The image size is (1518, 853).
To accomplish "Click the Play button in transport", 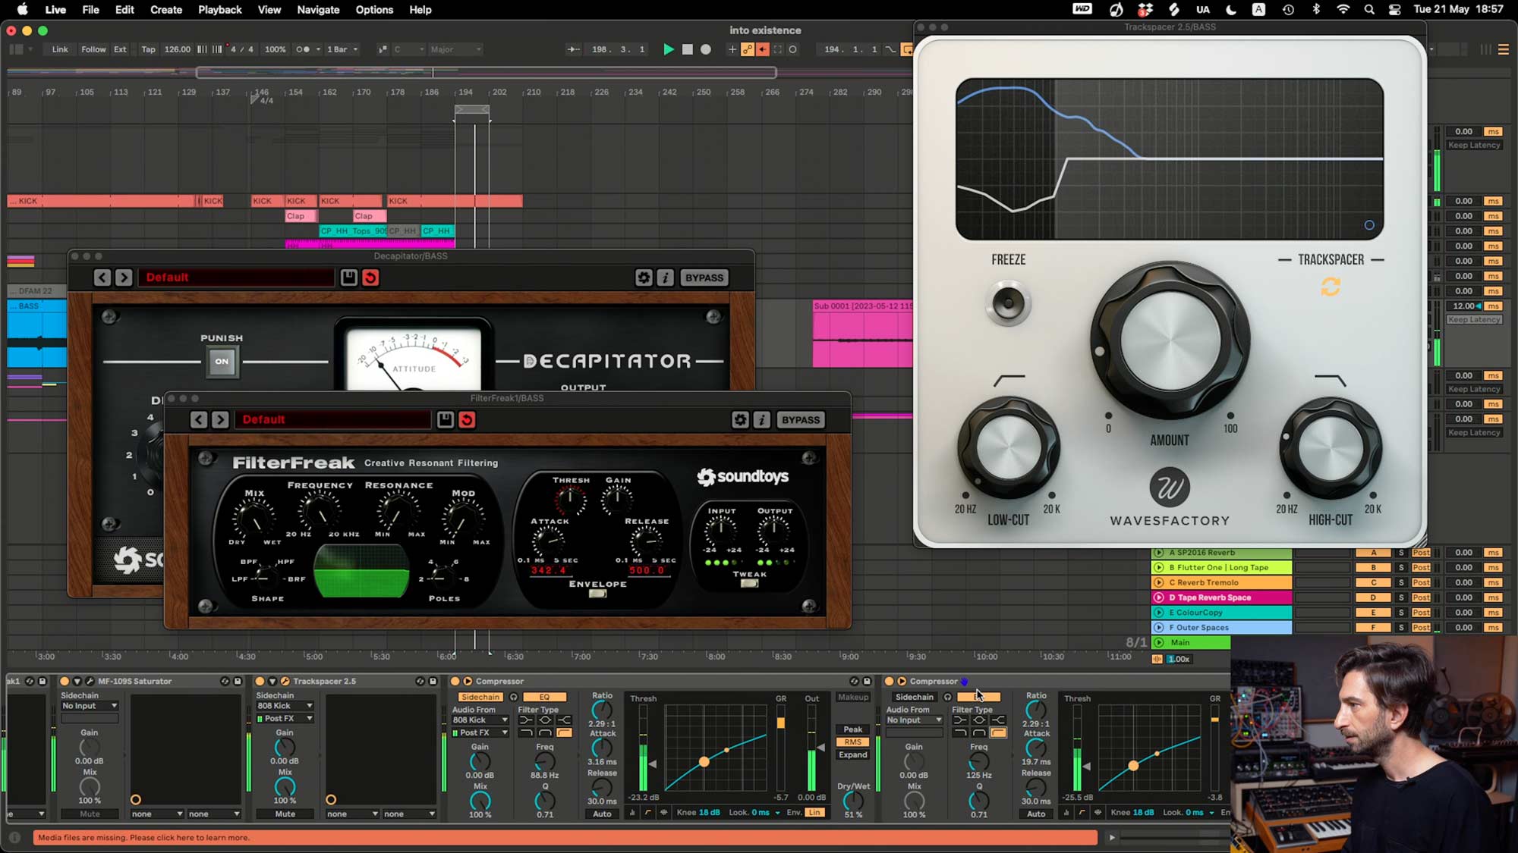I will [x=668, y=49].
